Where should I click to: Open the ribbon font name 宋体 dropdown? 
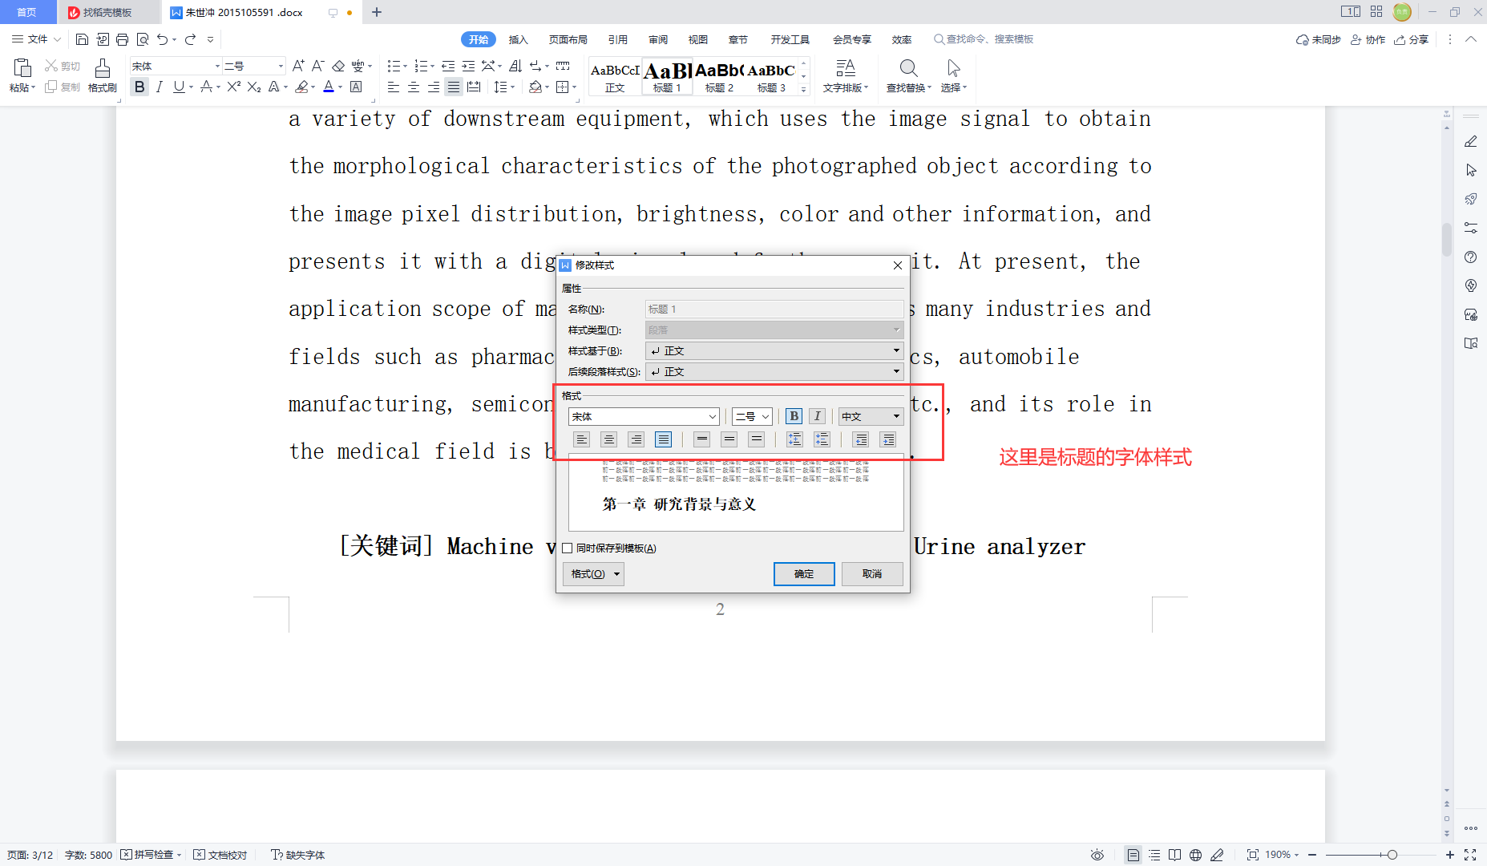click(x=217, y=66)
